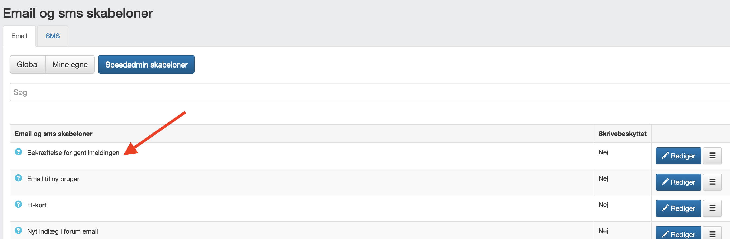Select the Global templates filter
This screenshot has height=239, width=730.
tap(28, 64)
